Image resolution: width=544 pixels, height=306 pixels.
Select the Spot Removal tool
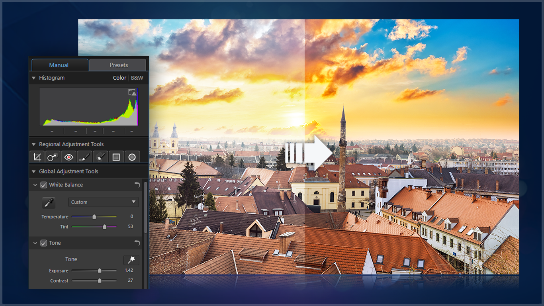pyautogui.click(x=53, y=157)
